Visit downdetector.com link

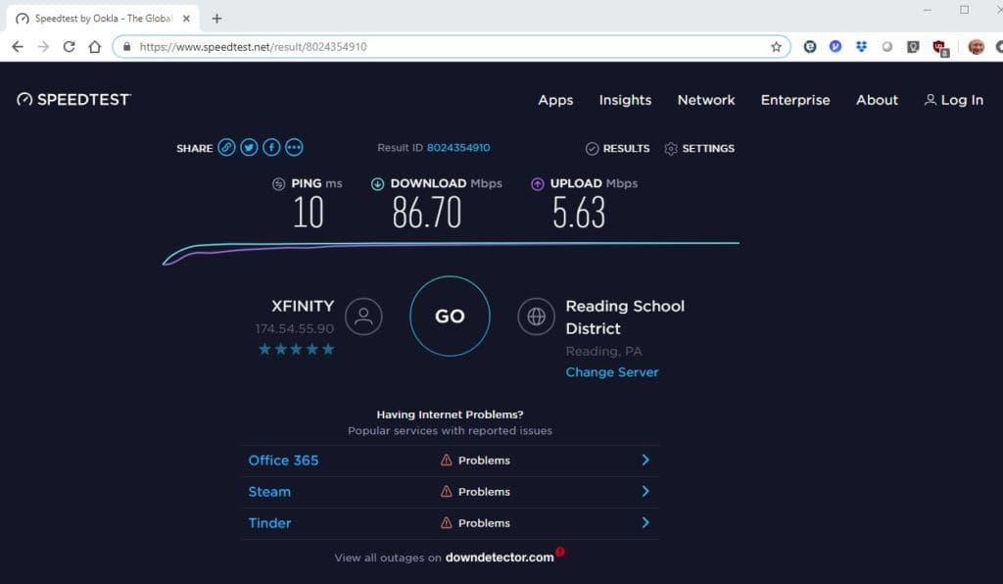click(500, 558)
